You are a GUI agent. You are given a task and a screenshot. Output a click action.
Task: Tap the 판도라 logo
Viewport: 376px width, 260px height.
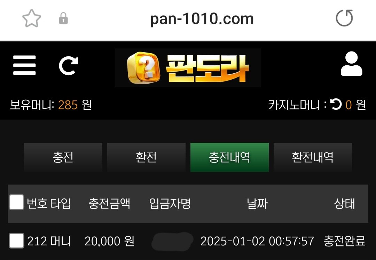coord(188,68)
